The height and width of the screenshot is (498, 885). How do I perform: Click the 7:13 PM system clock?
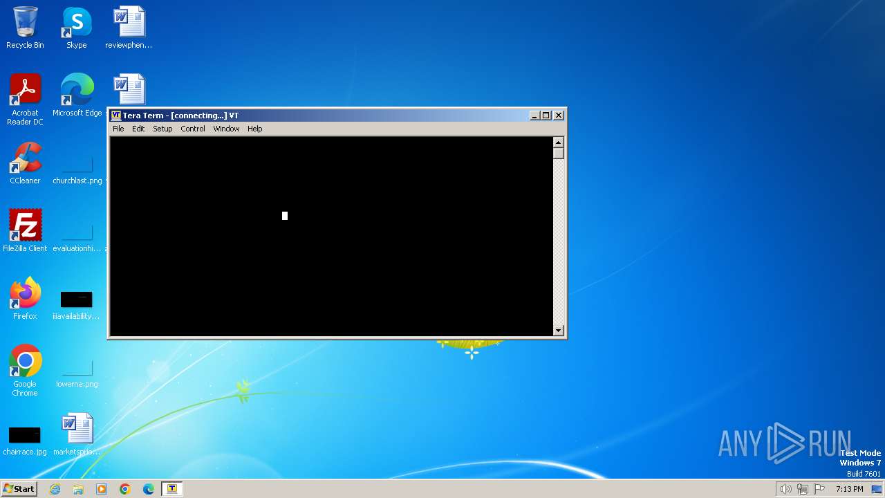point(849,489)
